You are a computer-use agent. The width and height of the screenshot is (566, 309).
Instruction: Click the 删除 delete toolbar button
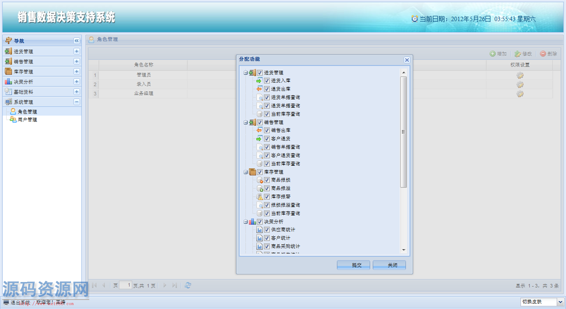(549, 54)
